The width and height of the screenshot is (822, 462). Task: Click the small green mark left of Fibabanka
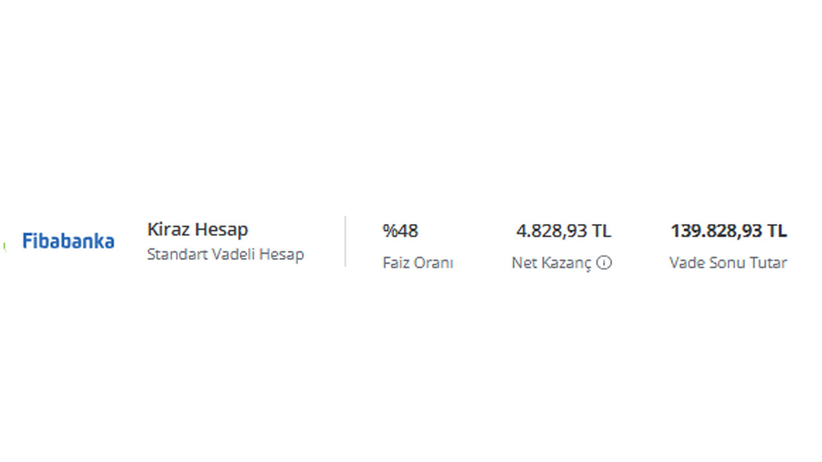(x=4, y=246)
